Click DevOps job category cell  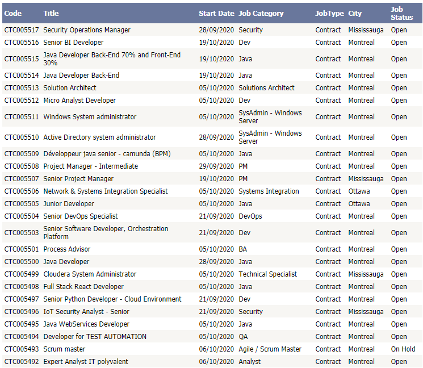250,216
